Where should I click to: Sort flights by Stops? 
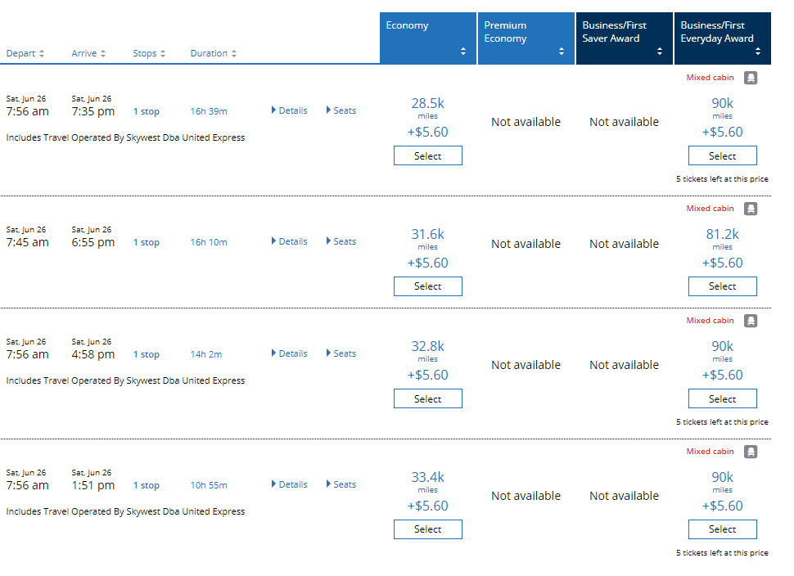pyautogui.click(x=149, y=53)
